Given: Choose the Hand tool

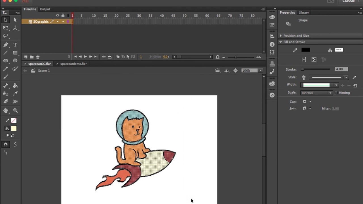Looking at the screenshot, I should [x=5, y=110].
